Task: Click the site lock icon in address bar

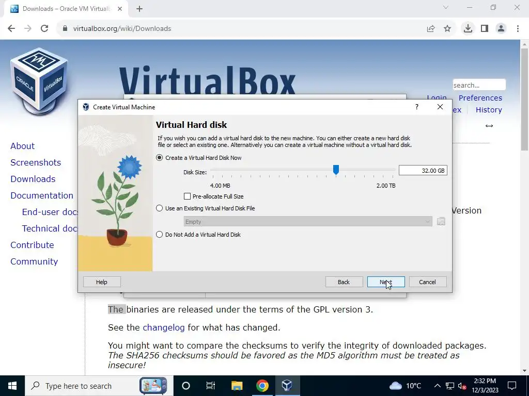Action: [x=65, y=29]
